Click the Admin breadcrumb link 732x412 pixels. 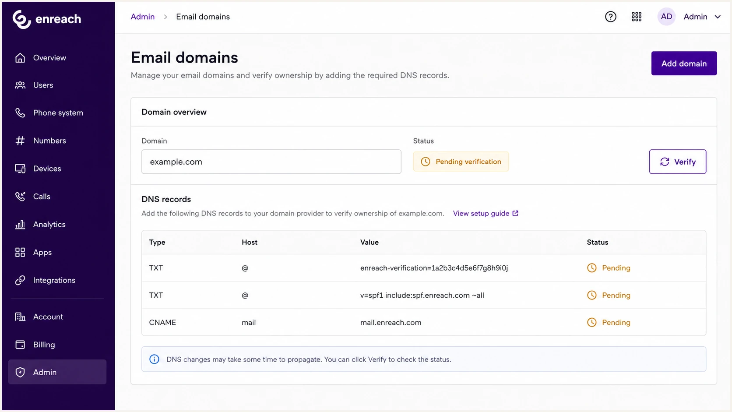point(143,17)
